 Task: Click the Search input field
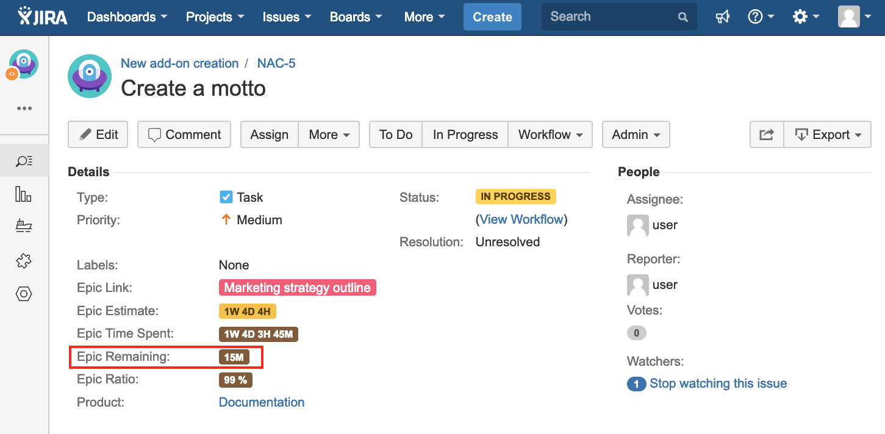(612, 17)
